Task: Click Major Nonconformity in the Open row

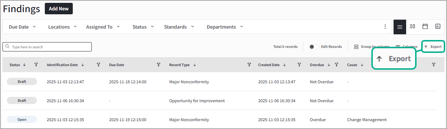Action: pyautogui.click(x=189, y=120)
